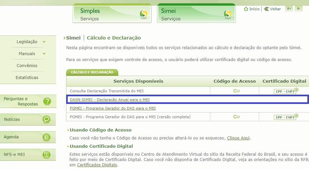Screen dimensions: 309x169
Task: Click the Usando Certificado Digital heading
Action: (x=101, y=146)
